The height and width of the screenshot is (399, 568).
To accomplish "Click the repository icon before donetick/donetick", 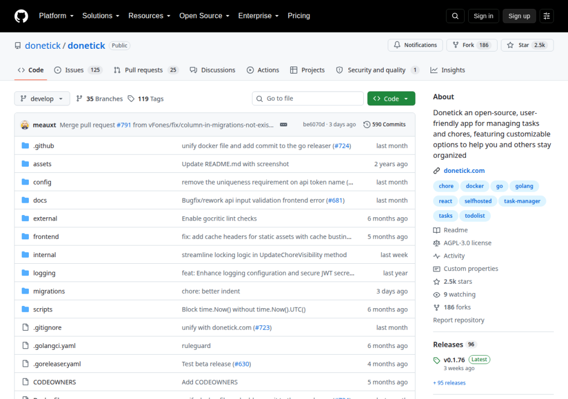I will pyautogui.click(x=18, y=45).
